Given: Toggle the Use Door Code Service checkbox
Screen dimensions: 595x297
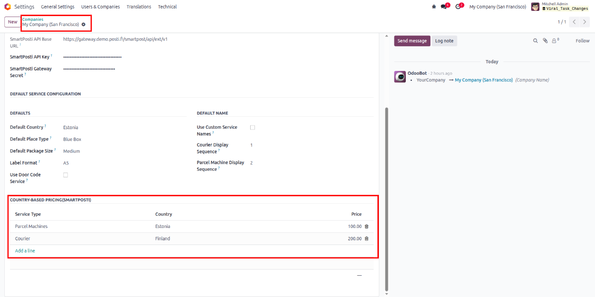Looking at the screenshot, I should [66, 175].
